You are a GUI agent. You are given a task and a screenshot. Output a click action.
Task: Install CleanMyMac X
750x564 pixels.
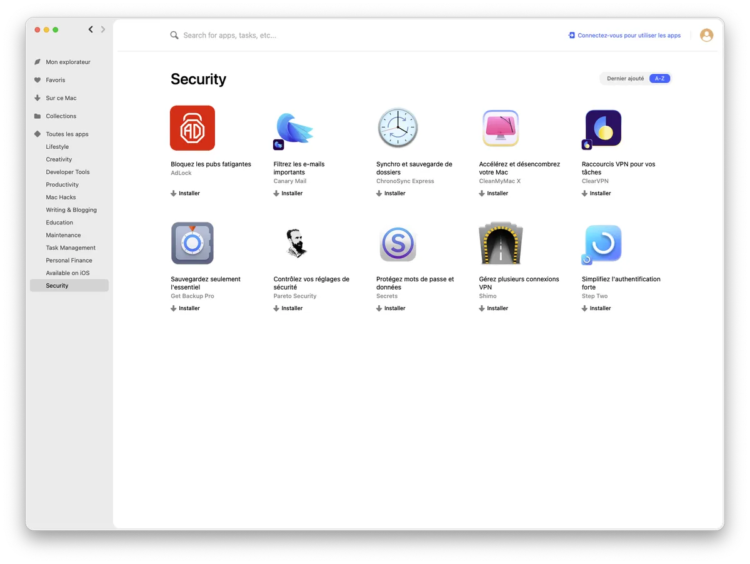point(494,193)
